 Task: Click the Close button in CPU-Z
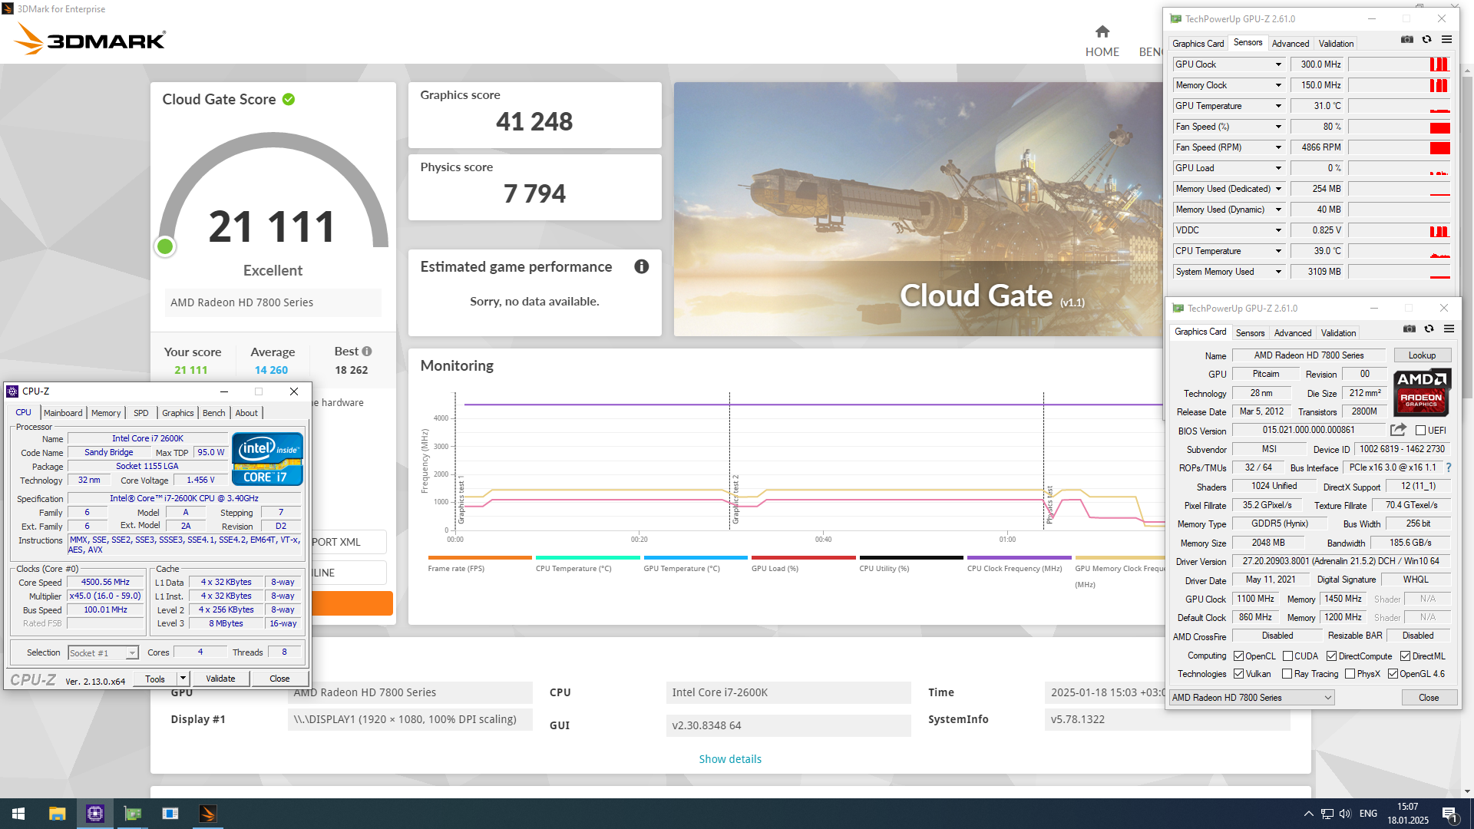point(279,679)
